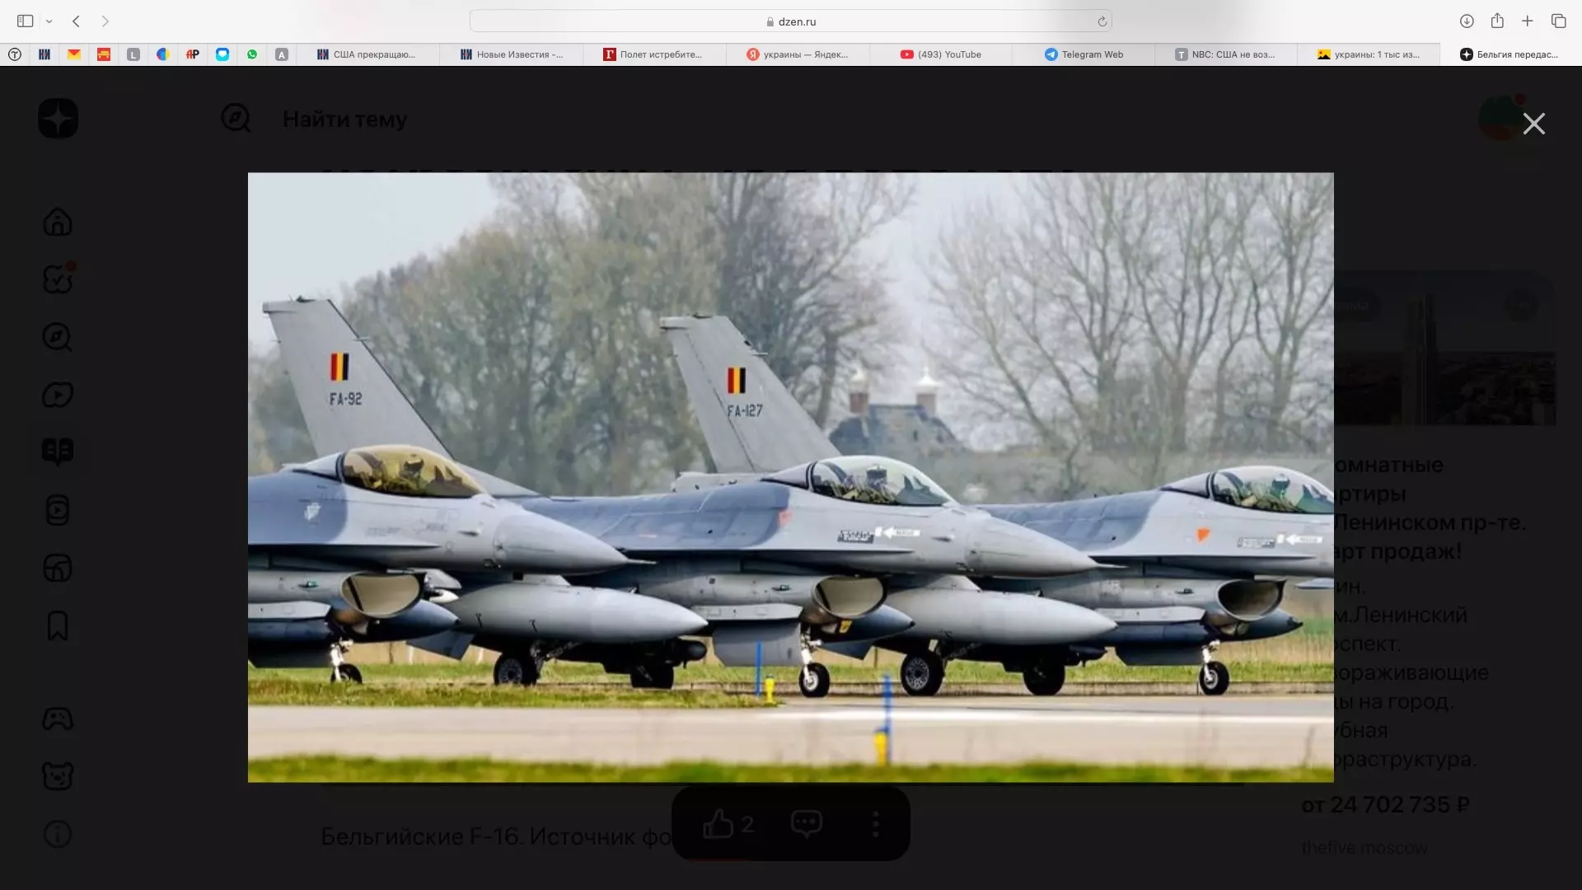Open comments via speech bubble icon
This screenshot has height=890, width=1582.
click(x=807, y=823)
